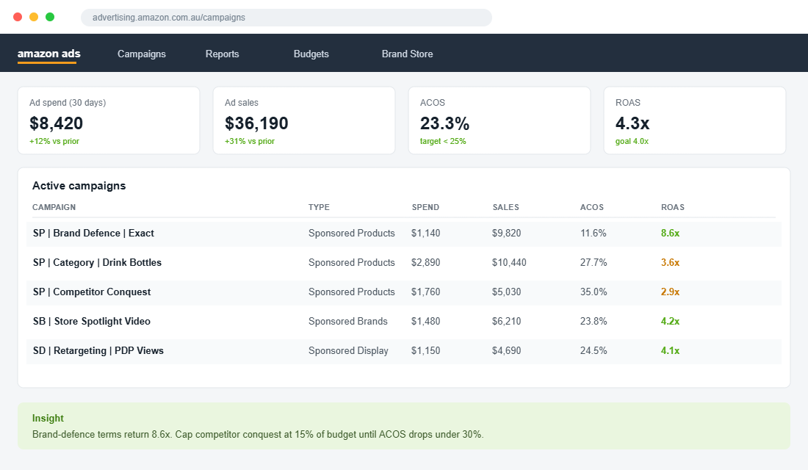Screen dimensions: 808x470
Task: Sort by the TYPE column header
Action: (x=319, y=207)
